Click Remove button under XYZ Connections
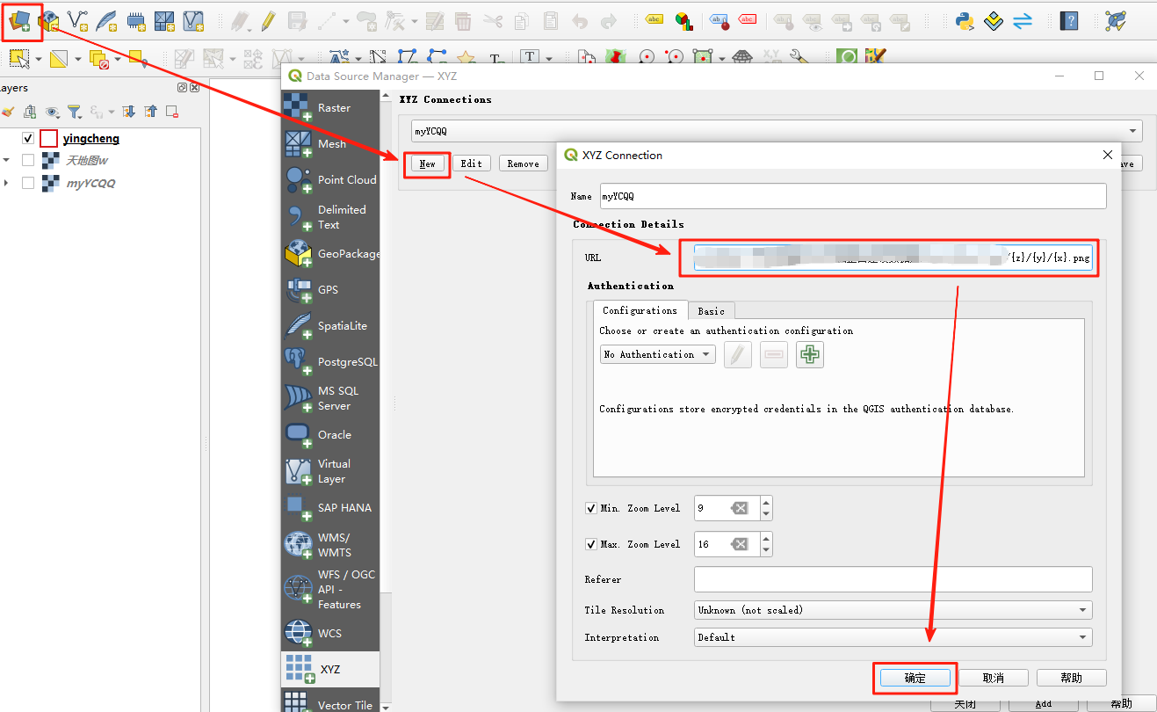The width and height of the screenshot is (1157, 712). 524,163
